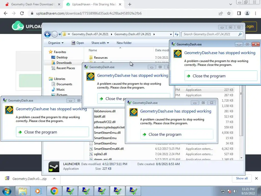Select the sqlite3.dll file
Screen dimensions: 261x196
click(x=100, y=154)
